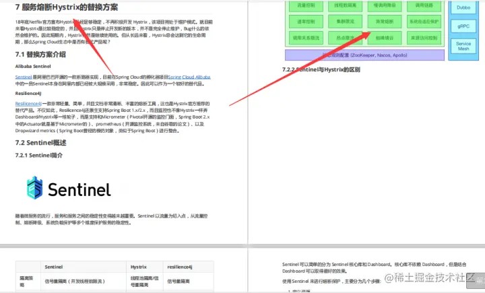Click the '削峰填谷' box in diagram
This screenshot has height=293, width=485.
(x=385, y=38)
